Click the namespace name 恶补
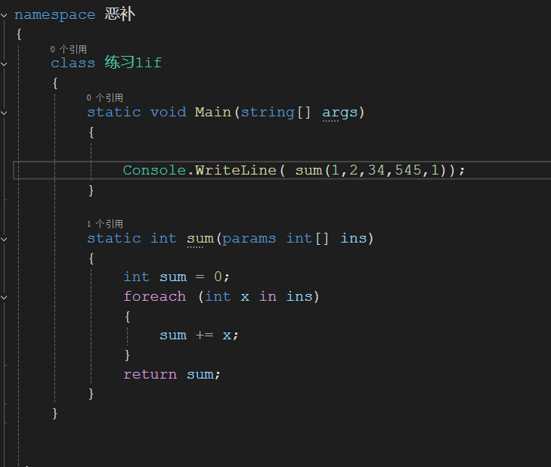Screen dimensions: 551x467 point(119,14)
